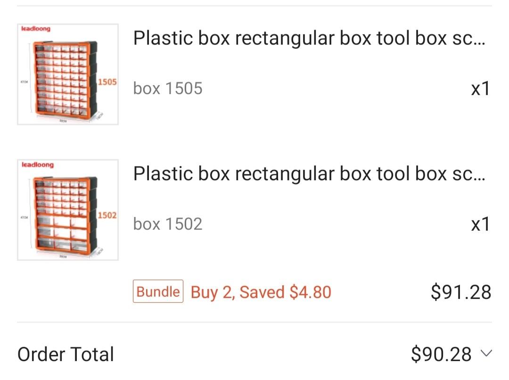Viewport: 509px width, 380px height.
Task: Open second Plastic box rectangular title
Action: point(309,174)
